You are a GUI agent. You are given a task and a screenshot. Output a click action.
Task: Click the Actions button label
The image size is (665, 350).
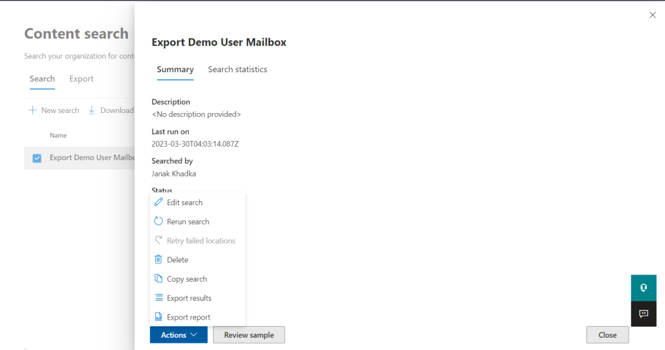173,334
